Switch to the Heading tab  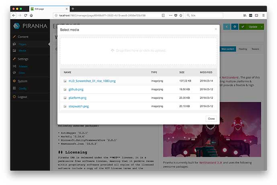click(243, 49)
